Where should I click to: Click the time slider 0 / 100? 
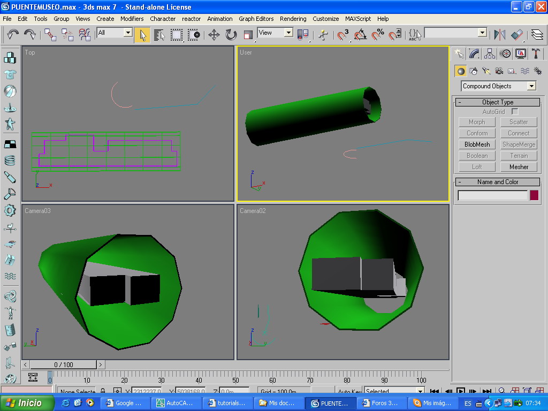(x=63, y=364)
